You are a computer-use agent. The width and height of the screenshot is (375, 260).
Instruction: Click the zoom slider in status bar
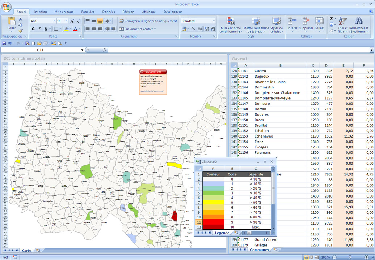(x=350, y=257)
